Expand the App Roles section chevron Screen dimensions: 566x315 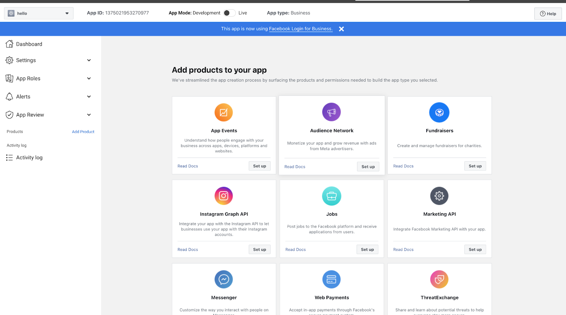pyautogui.click(x=89, y=78)
